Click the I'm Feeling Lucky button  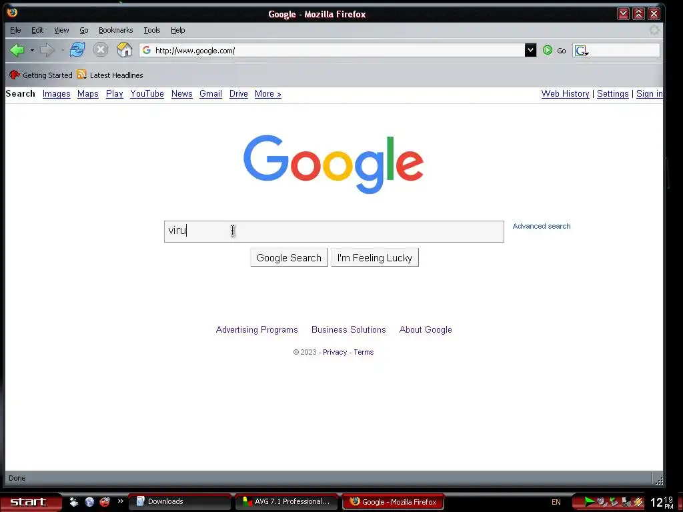tap(375, 258)
